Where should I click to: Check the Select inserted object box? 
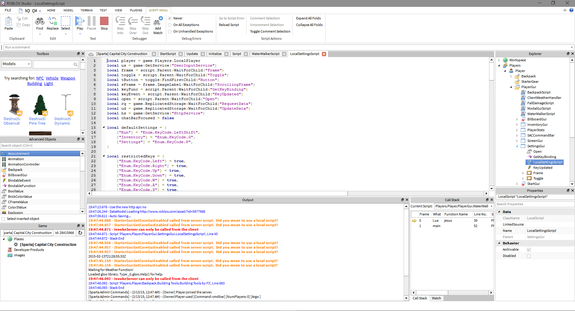[x=4, y=219]
